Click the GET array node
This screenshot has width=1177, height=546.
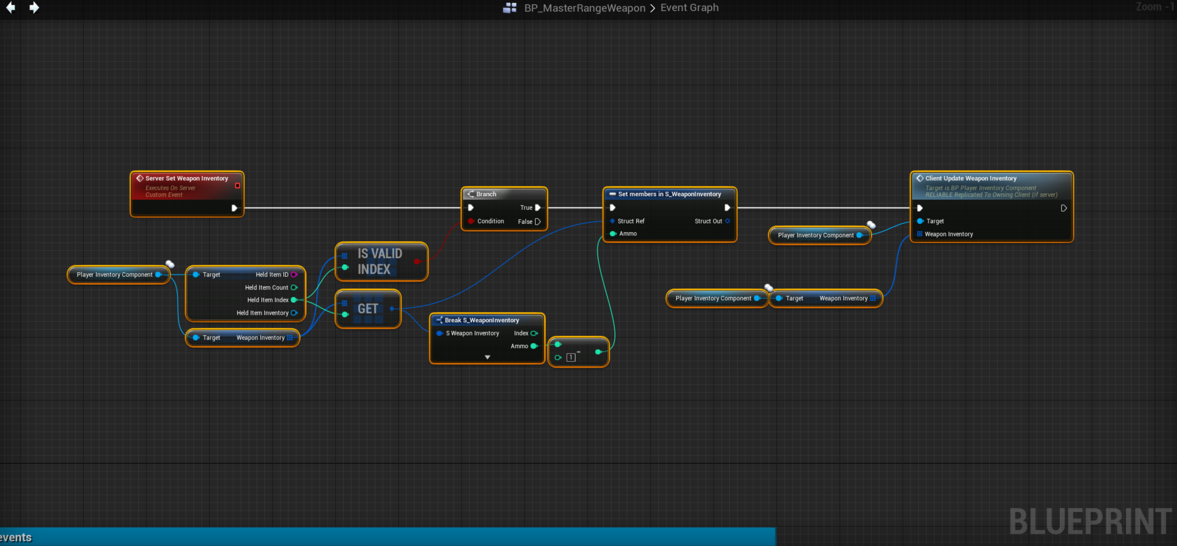(x=368, y=309)
